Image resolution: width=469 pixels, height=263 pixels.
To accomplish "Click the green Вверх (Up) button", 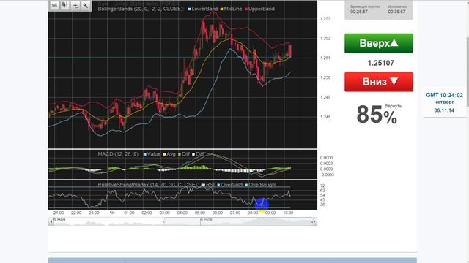I will click(379, 43).
